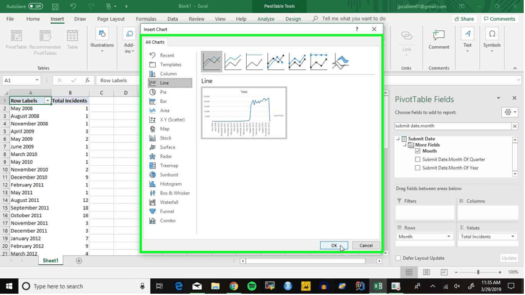Switch to the Home ribbon tab
The width and height of the screenshot is (525, 295).
tap(33, 19)
